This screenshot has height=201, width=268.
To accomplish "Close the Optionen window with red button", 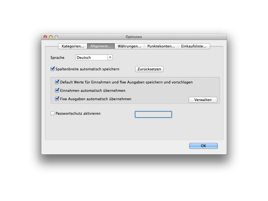I will [45, 37].
